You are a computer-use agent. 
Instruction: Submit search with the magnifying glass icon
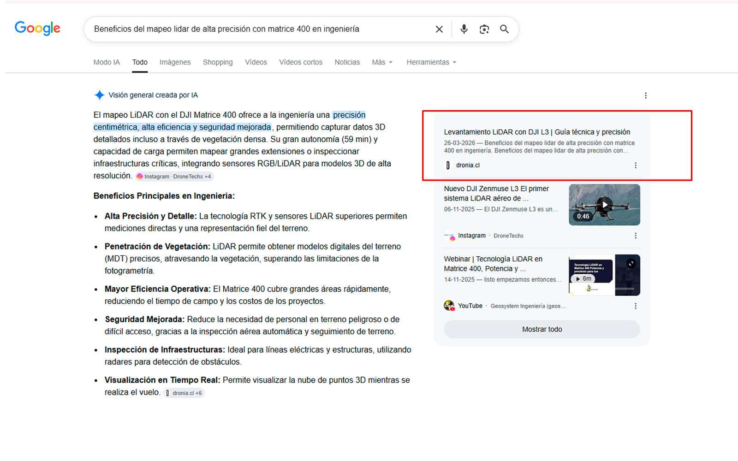click(505, 29)
